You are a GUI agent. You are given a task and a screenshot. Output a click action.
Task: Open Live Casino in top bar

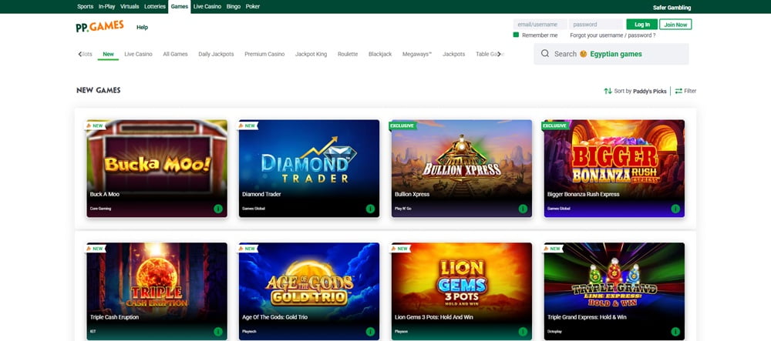[207, 7]
